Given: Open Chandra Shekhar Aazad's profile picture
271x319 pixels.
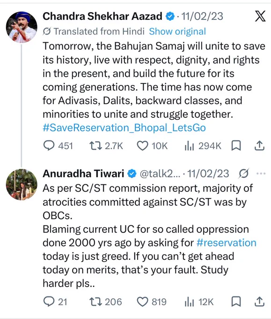Looking at the screenshot, I should [x=22, y=27].
